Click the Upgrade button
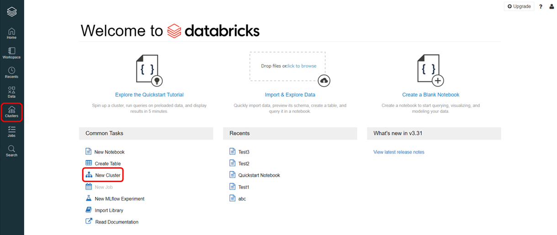This screenshot has width=557, height=235. pos(519,6)
